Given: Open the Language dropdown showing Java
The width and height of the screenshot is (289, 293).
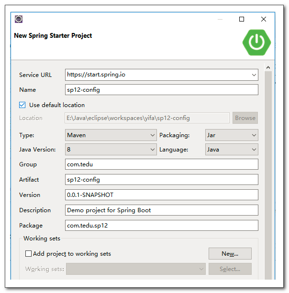Looking at the screenshot, I should [x=232, y=149].
